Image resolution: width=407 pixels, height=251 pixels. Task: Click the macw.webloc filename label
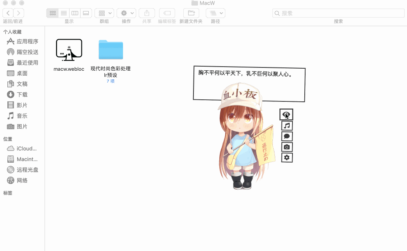click(69, 69)
